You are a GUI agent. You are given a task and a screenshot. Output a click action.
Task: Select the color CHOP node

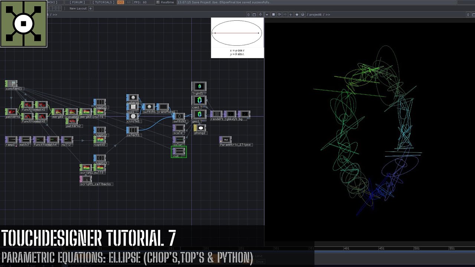[x=179, y=139]
